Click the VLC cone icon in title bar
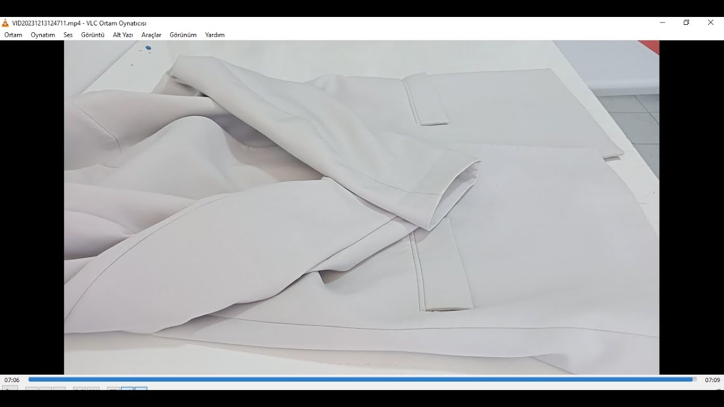 tap(6, 23)
